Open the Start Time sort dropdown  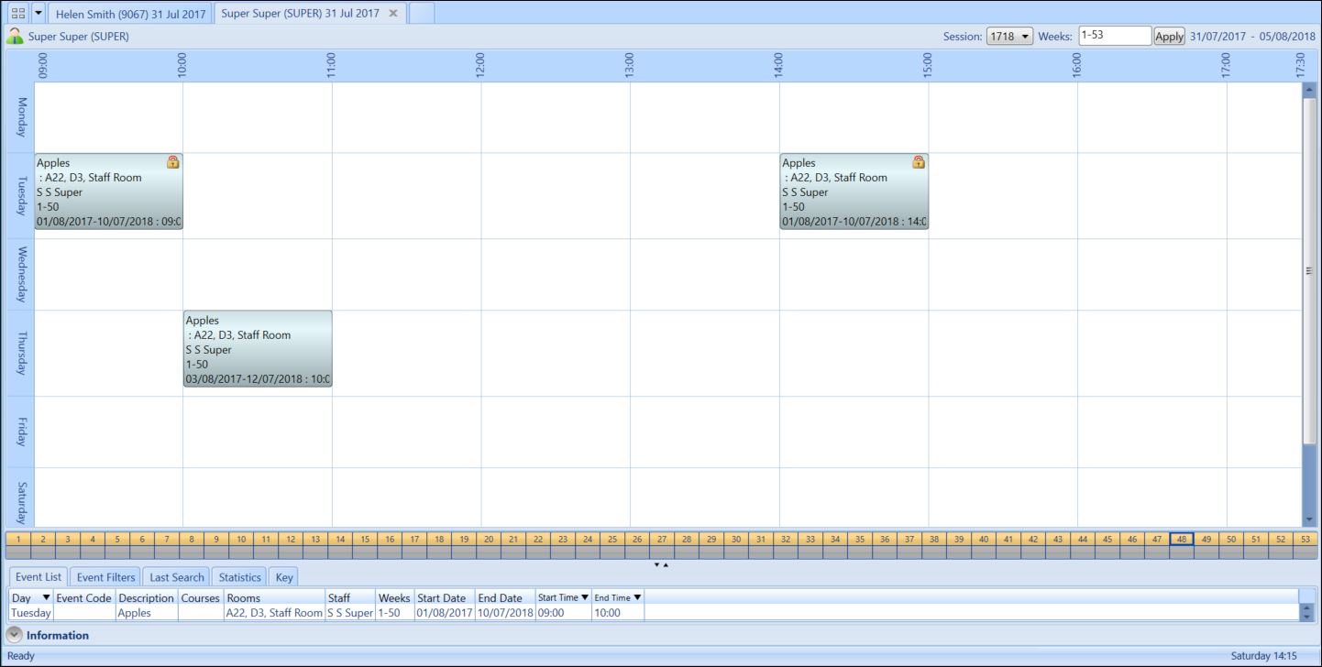pos(584,597)
